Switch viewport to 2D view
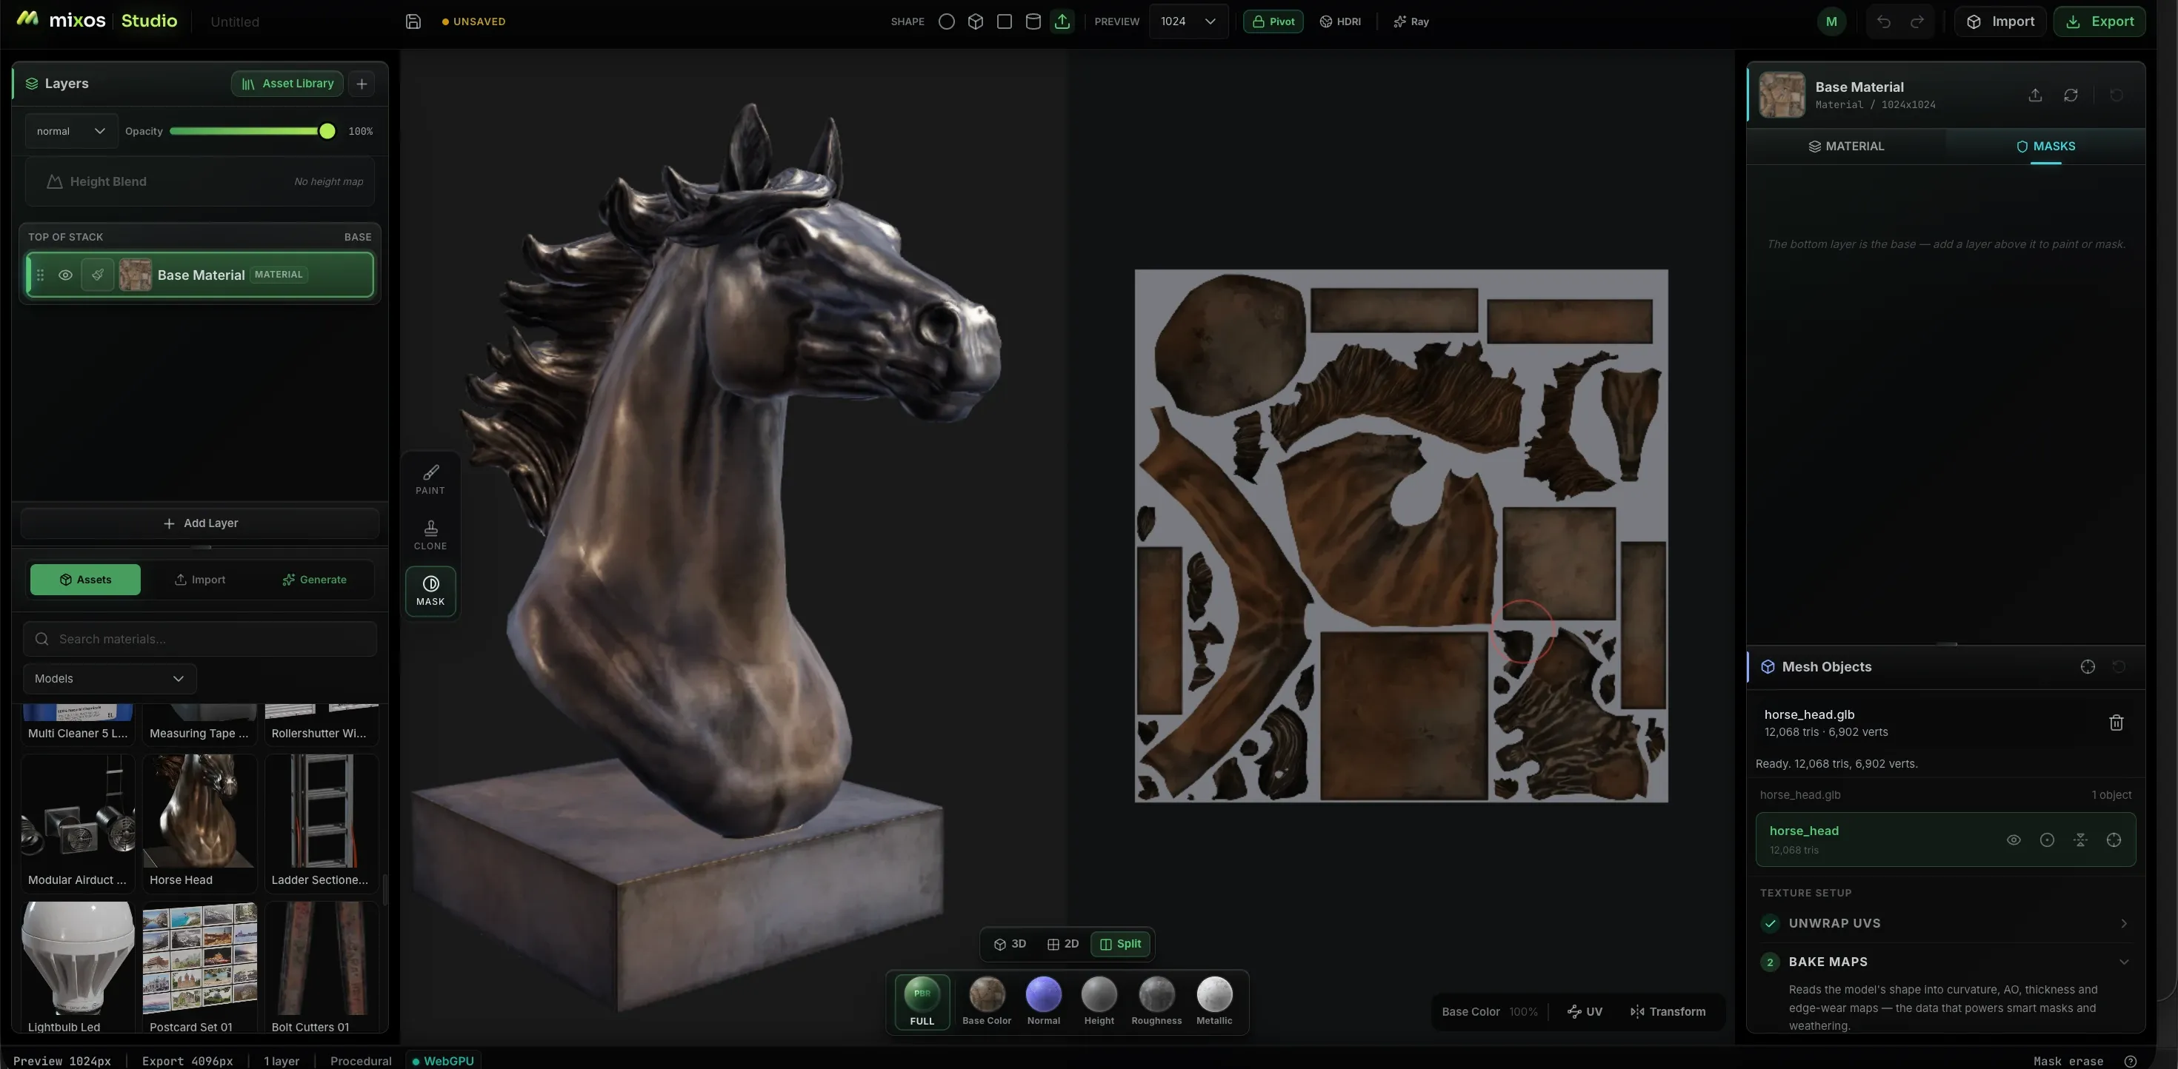Image resolution: width=2178 pixels, height=1069 pixels. 1063,944
